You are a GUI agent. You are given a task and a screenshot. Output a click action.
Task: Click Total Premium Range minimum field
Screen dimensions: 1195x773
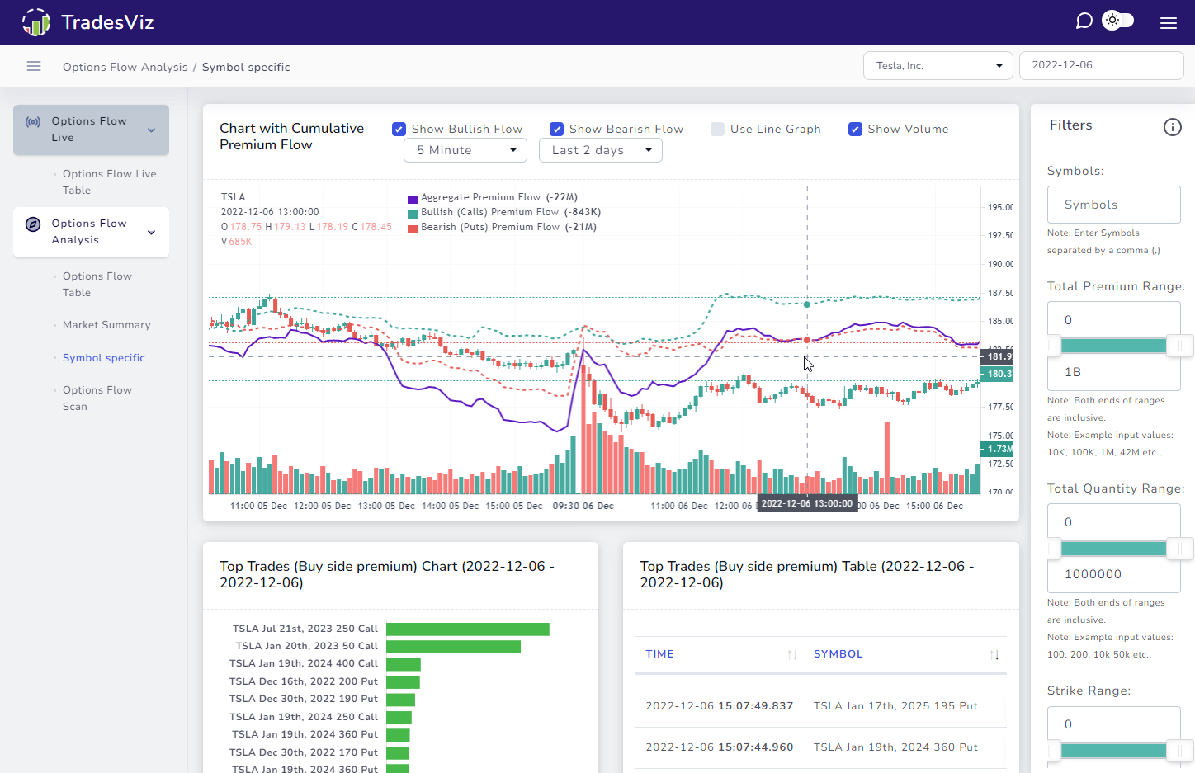1114,320
